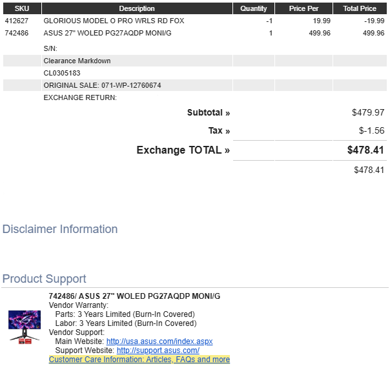Click the CL0305183 code line
The height and width of the screenshot is (366, 390).
[62, 73]
